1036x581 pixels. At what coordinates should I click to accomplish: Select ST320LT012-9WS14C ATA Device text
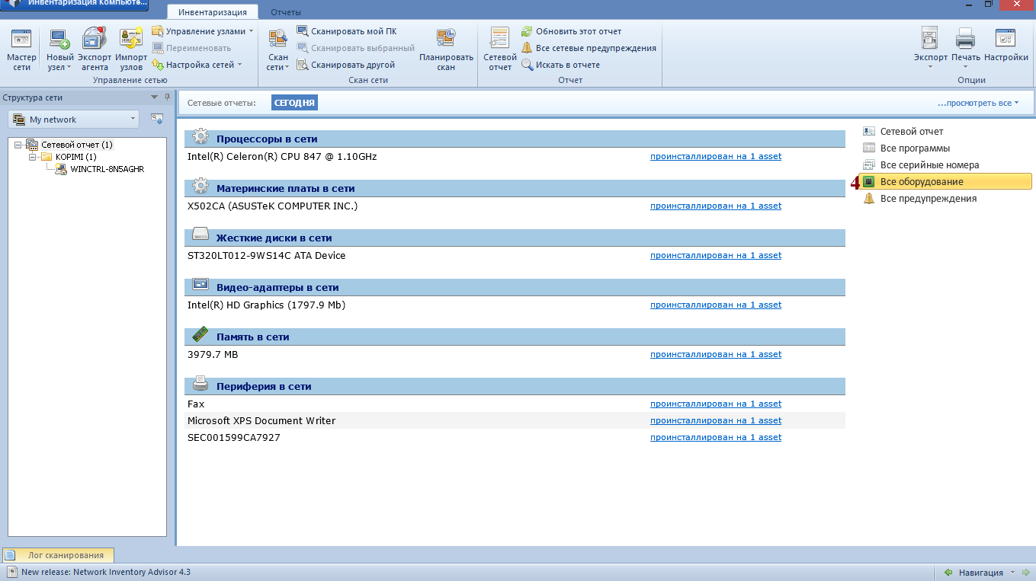tap(266, 255)
